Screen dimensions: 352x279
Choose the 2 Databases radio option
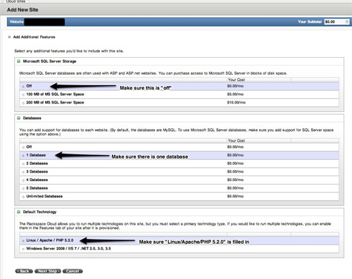[23, 163]
